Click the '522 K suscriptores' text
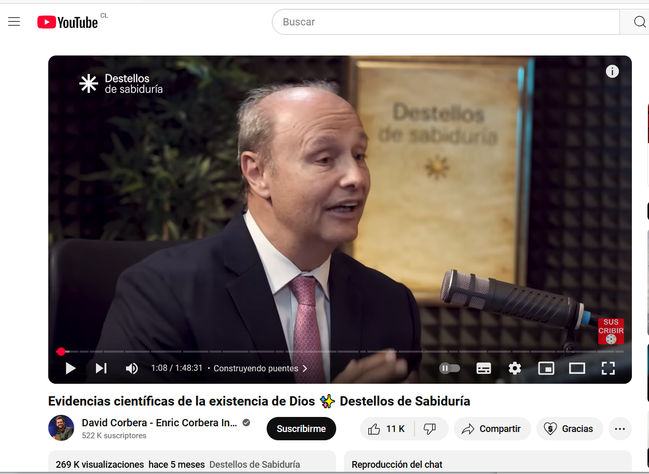The width and height of the screenshot is (649, 474). [x=114, y=436]
